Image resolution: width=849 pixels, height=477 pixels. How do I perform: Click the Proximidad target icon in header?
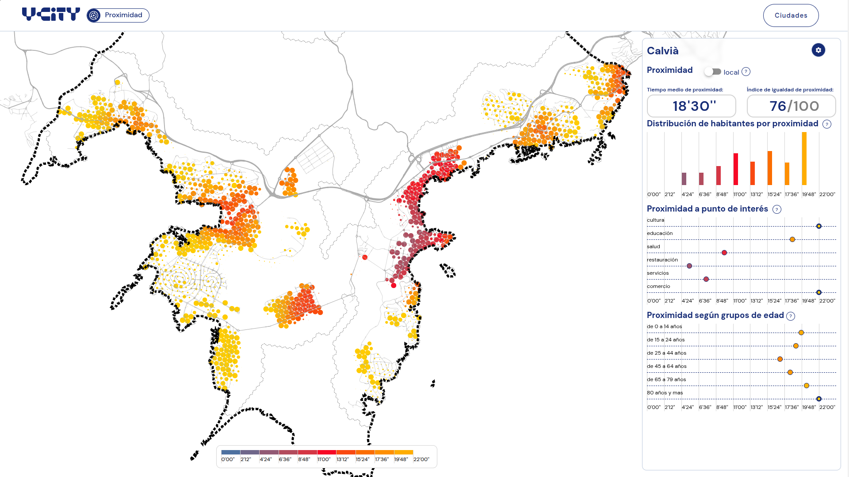pos(94,15)
